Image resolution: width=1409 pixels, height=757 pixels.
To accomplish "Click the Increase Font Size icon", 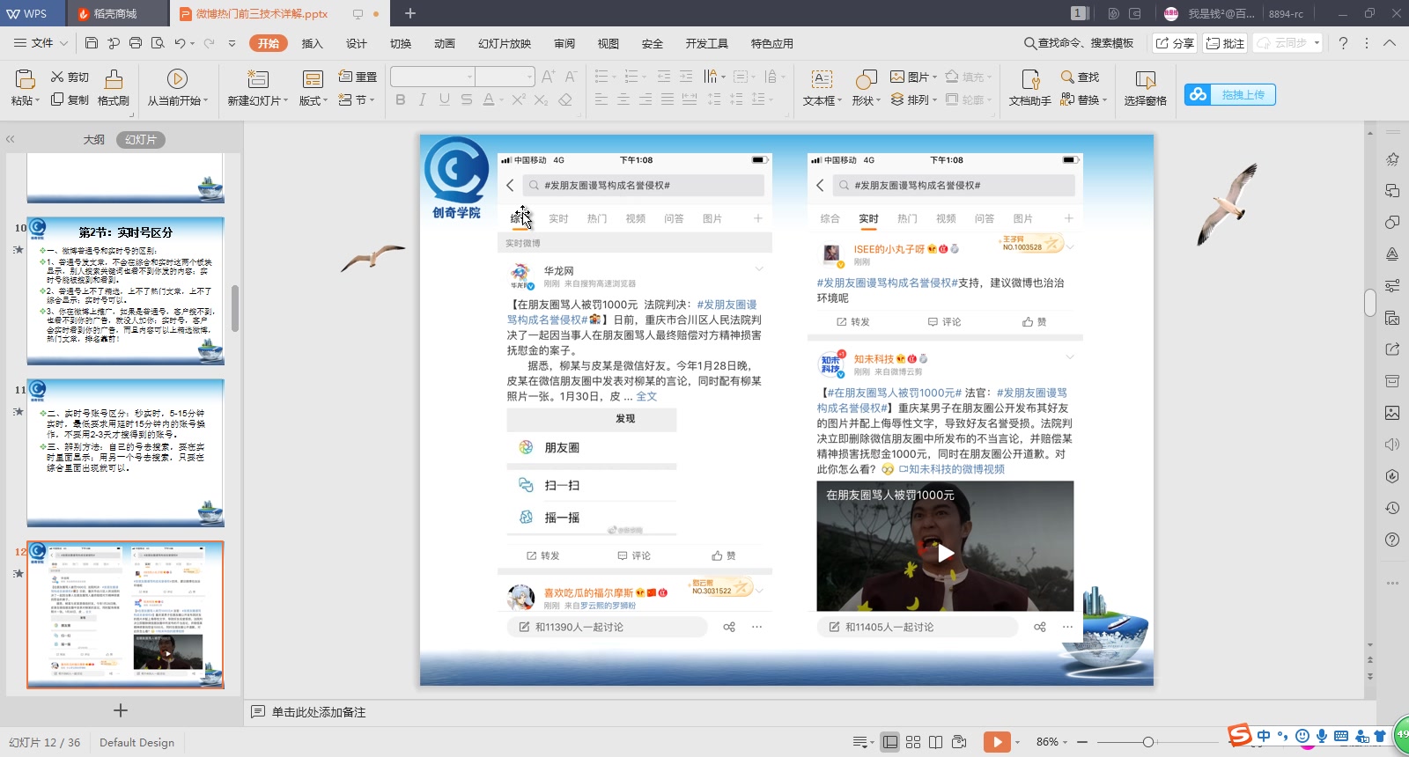I will pos(548,77).
